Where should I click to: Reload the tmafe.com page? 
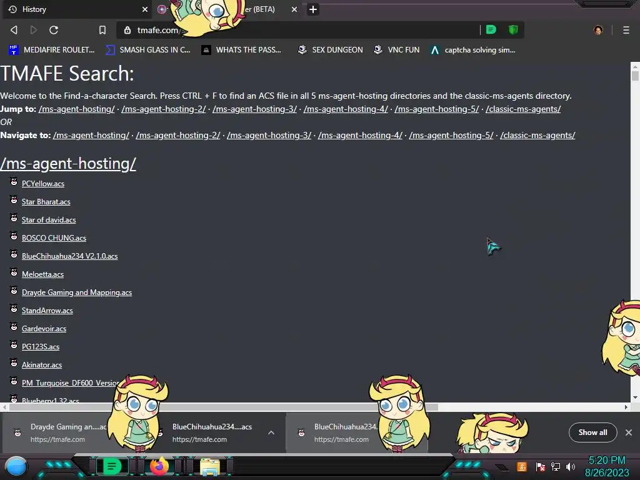[54, 30]
